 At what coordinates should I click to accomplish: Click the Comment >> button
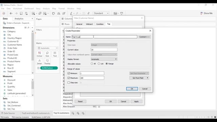tap(144, 37)
